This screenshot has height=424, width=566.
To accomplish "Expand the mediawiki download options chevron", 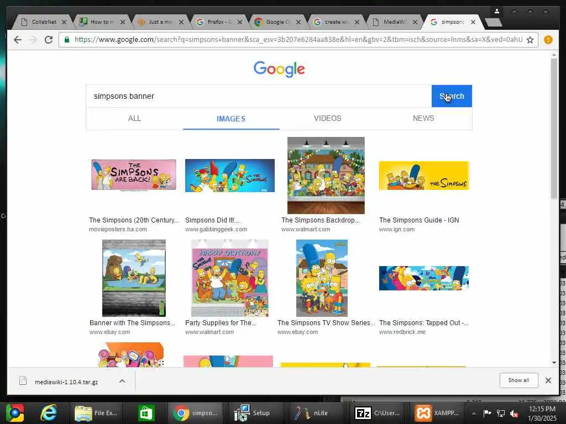I will pos(122,381).
